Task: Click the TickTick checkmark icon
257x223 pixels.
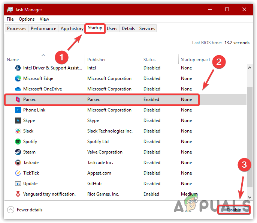Action: pos(18,173)
